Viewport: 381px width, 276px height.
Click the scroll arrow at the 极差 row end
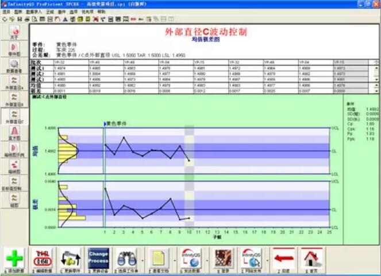pos(376,91)
